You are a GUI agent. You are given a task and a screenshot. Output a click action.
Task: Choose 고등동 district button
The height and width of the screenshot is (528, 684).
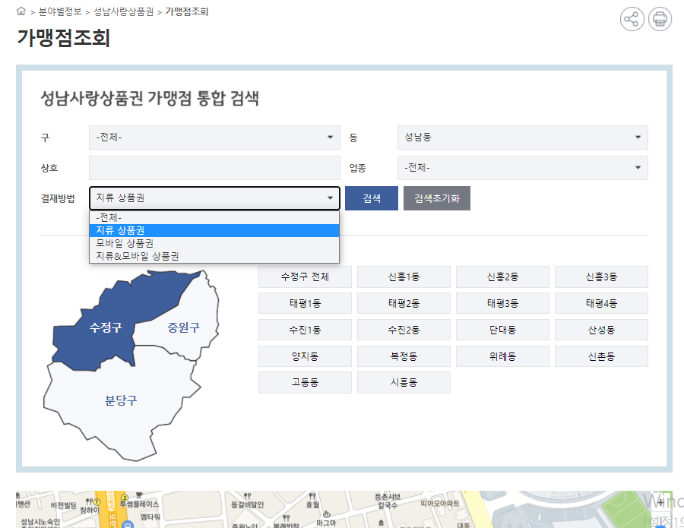coord(305,383)
